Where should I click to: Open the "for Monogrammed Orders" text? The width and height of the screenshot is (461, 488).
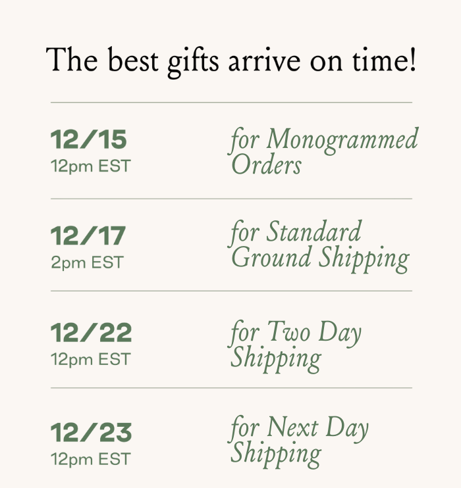pyautogui.click(x=323, y=151)
